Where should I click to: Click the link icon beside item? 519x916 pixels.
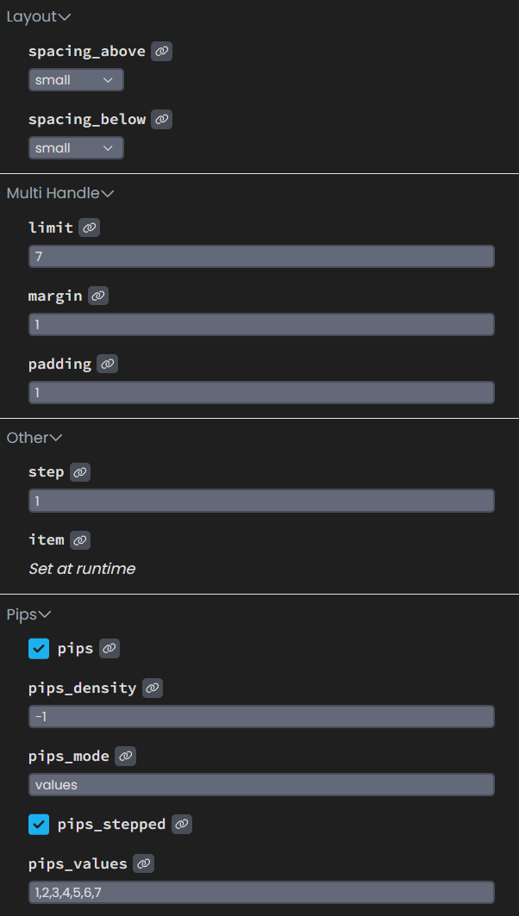[x=79, y=539]
